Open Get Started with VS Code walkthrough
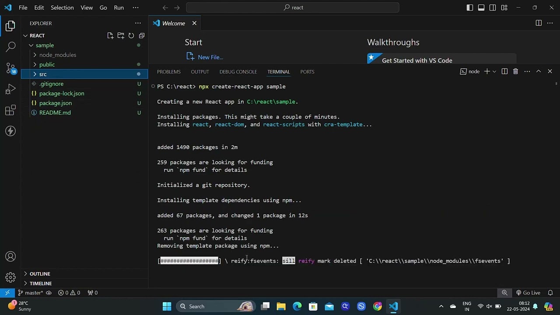This screenshot has height=315, width=560. 442,59
